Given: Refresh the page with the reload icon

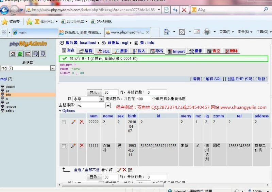Looking at the screenshot, I should [x=175, y=10].
